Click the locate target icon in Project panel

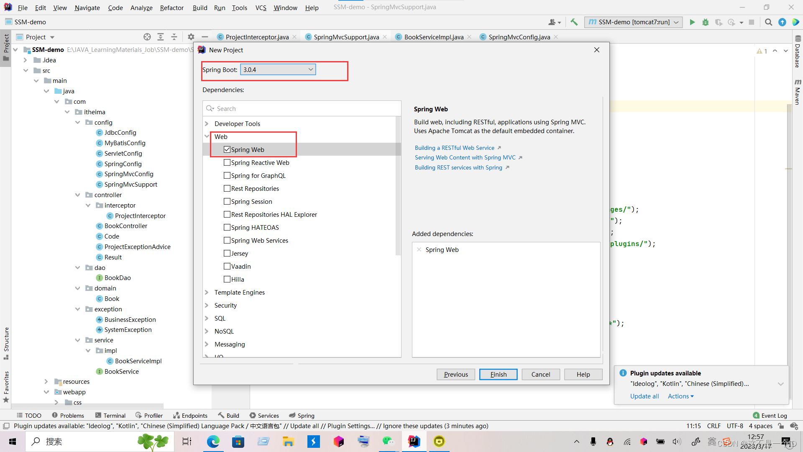pyautogui.click(x=147, y=37)
